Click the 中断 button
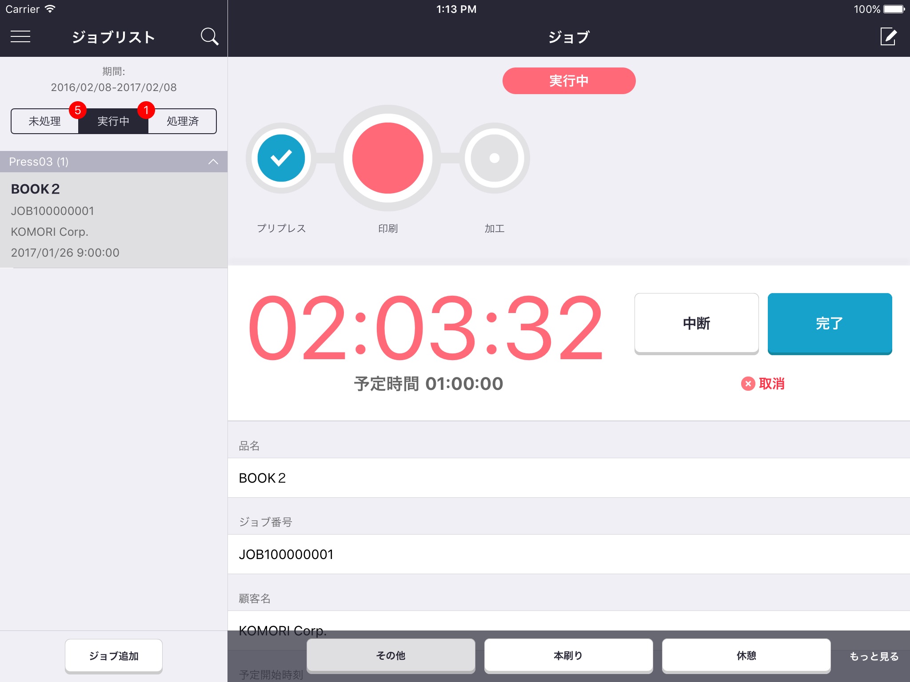The height and width of the screenshot is (682, 910). click(x=696, y=324)
